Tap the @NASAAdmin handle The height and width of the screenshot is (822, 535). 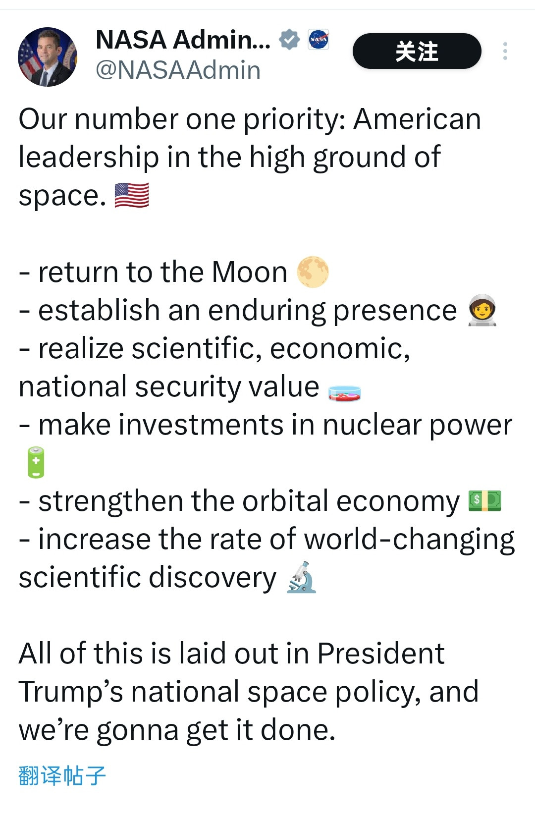(x=178, y=70)
